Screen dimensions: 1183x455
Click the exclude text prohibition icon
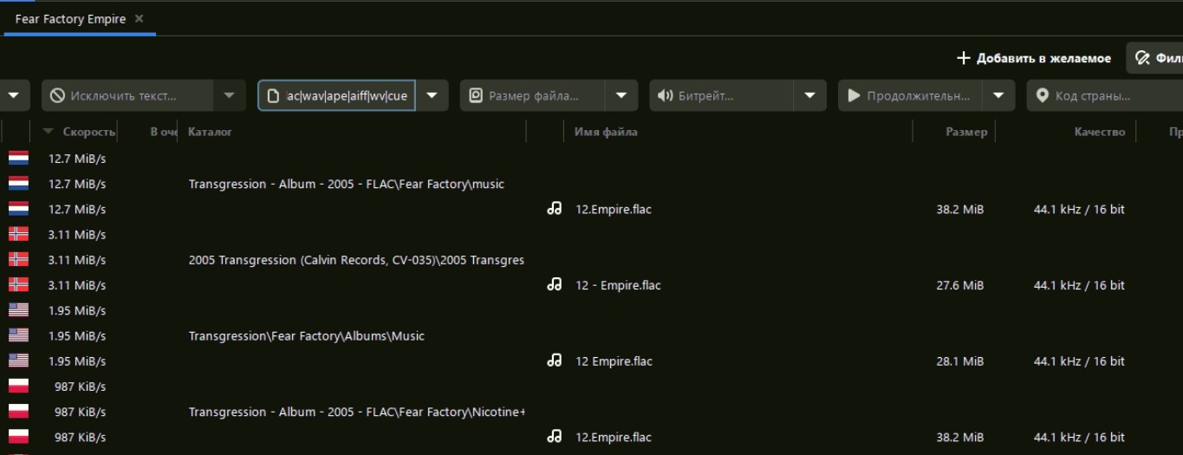(57, 95)
